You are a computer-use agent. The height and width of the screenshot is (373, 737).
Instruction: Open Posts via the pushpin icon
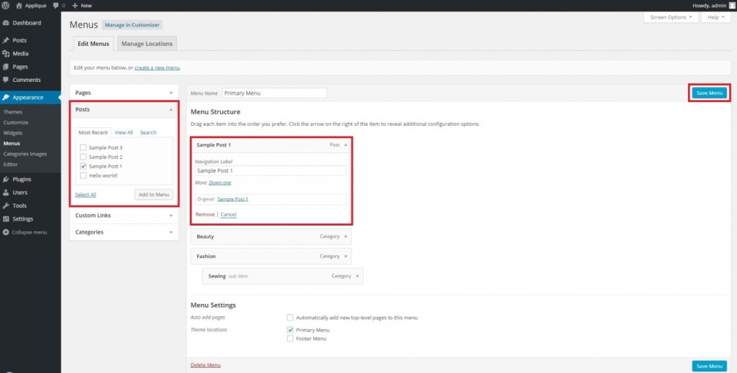[6, 40]
